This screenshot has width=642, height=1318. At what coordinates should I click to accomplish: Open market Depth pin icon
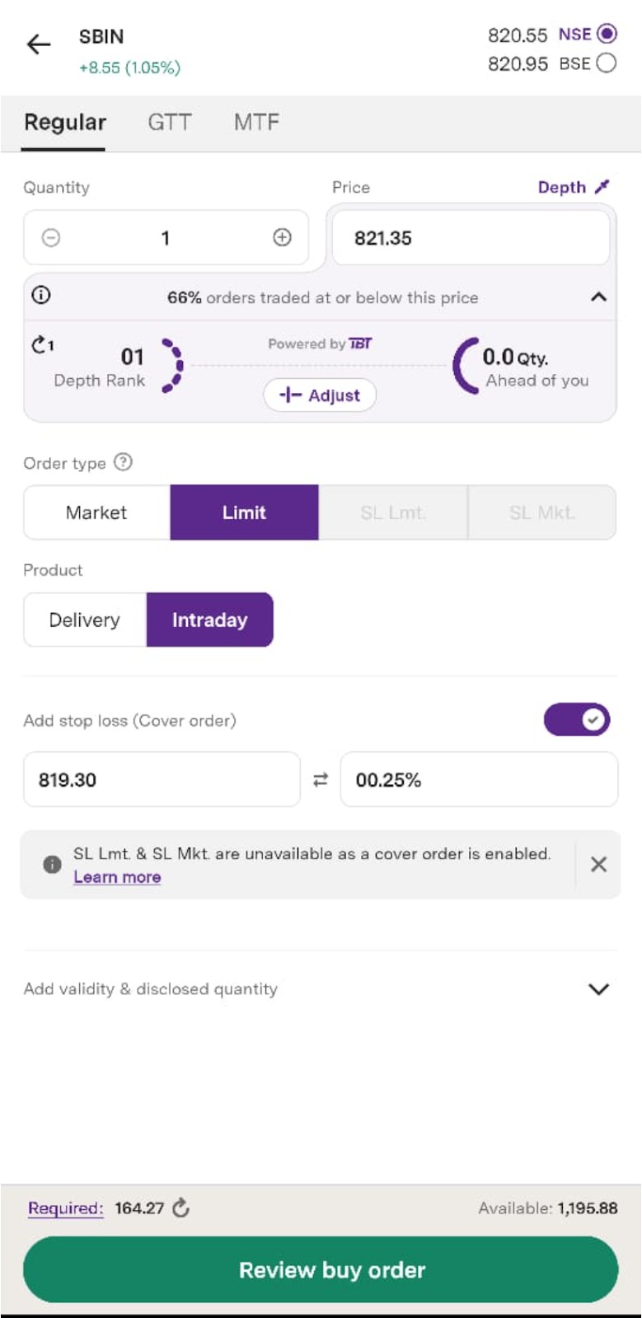tap(602, 187)
